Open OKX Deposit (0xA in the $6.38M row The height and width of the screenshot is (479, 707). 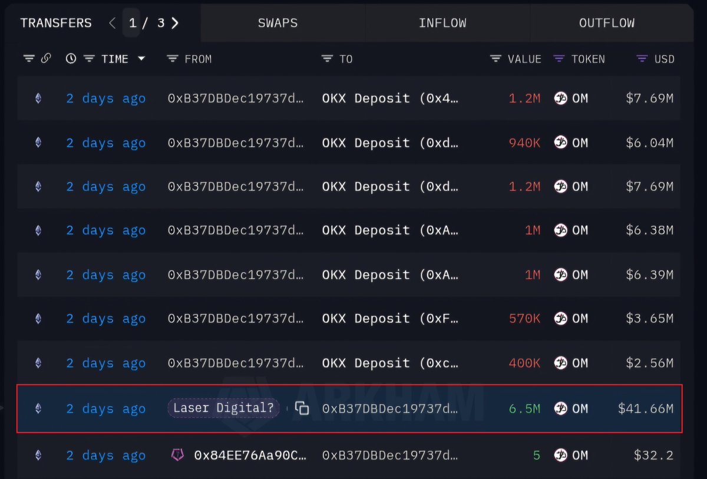point(390,230)
